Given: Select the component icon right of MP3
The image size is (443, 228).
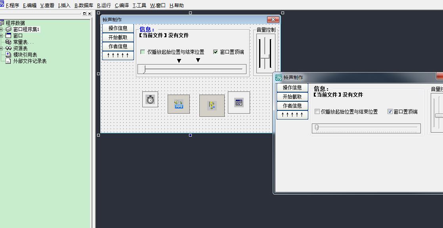Looking at the screenshot, I should 212,106.
